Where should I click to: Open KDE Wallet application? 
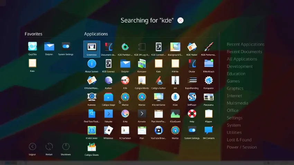[x=192, y=49]
